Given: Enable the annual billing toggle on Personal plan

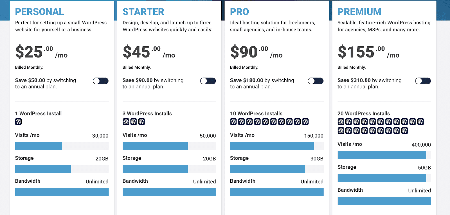Looking at the screenshot, I should [100, 81].
